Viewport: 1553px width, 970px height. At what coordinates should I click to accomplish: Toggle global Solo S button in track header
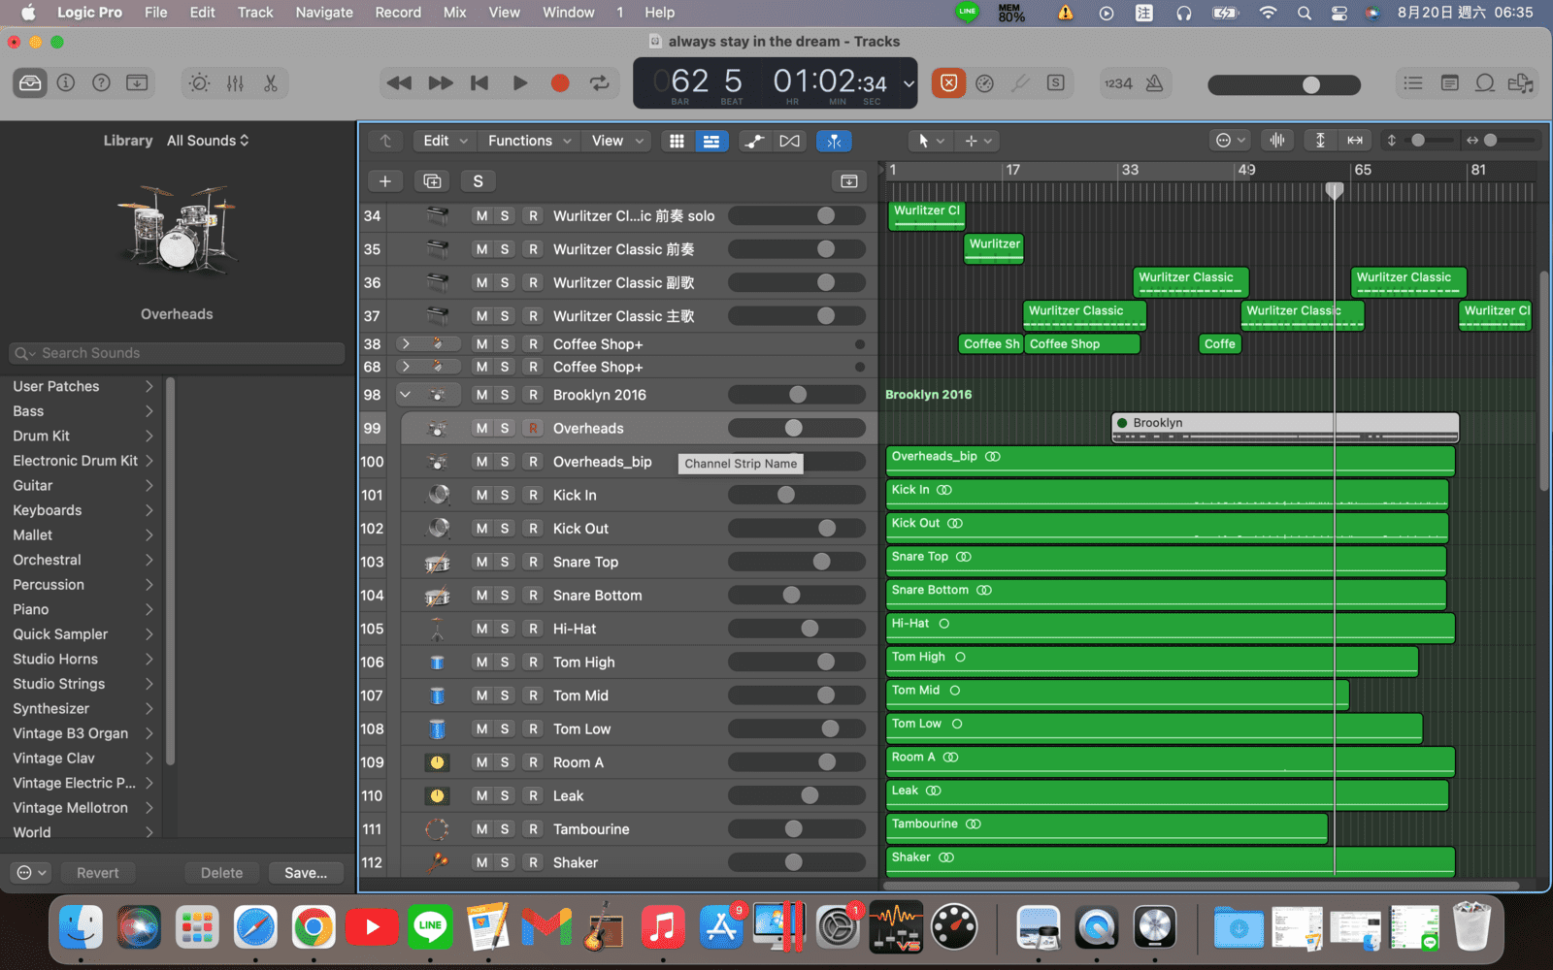478,181
